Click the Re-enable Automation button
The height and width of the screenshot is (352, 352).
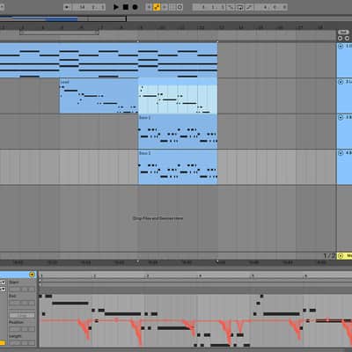(x=165, y=7)
